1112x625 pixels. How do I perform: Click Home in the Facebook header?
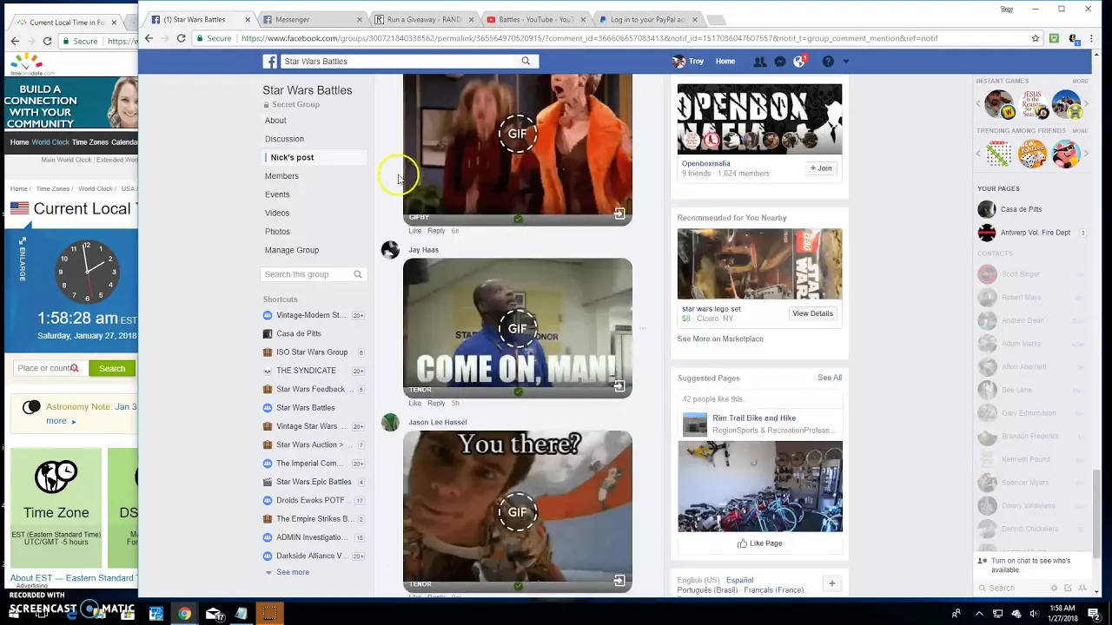(725, 62)
